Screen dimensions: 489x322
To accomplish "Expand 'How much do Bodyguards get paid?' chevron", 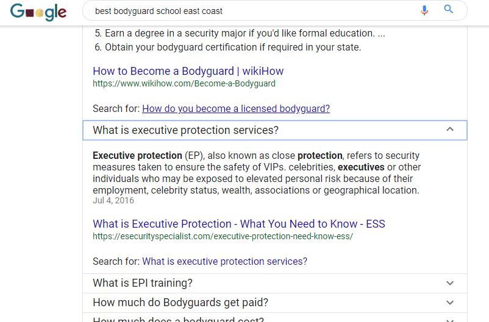I will (450, 303).
